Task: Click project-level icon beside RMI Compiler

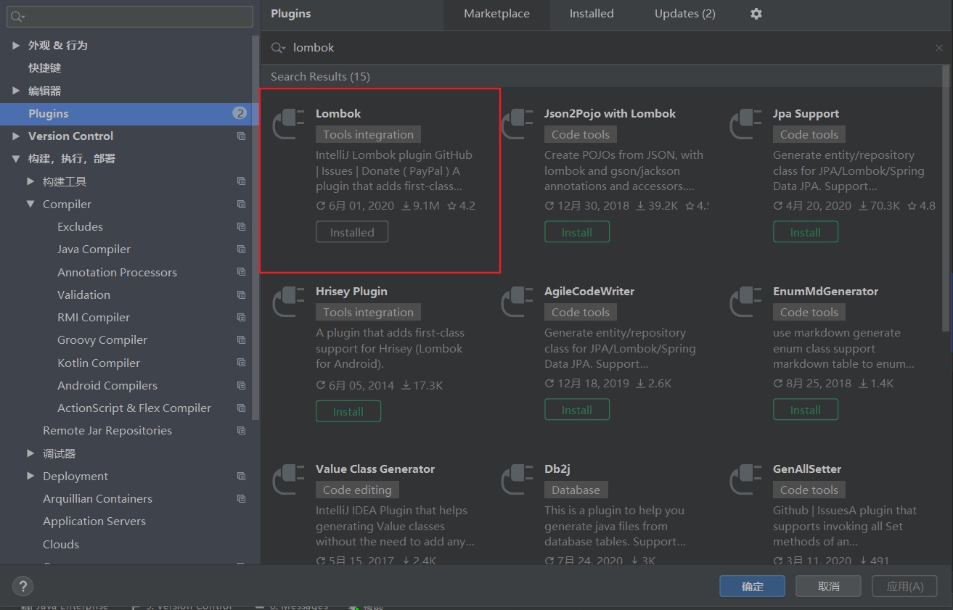Action: (241, 318)
